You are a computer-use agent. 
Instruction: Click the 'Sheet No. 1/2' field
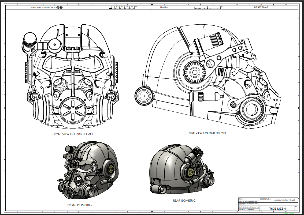(255, 207)
